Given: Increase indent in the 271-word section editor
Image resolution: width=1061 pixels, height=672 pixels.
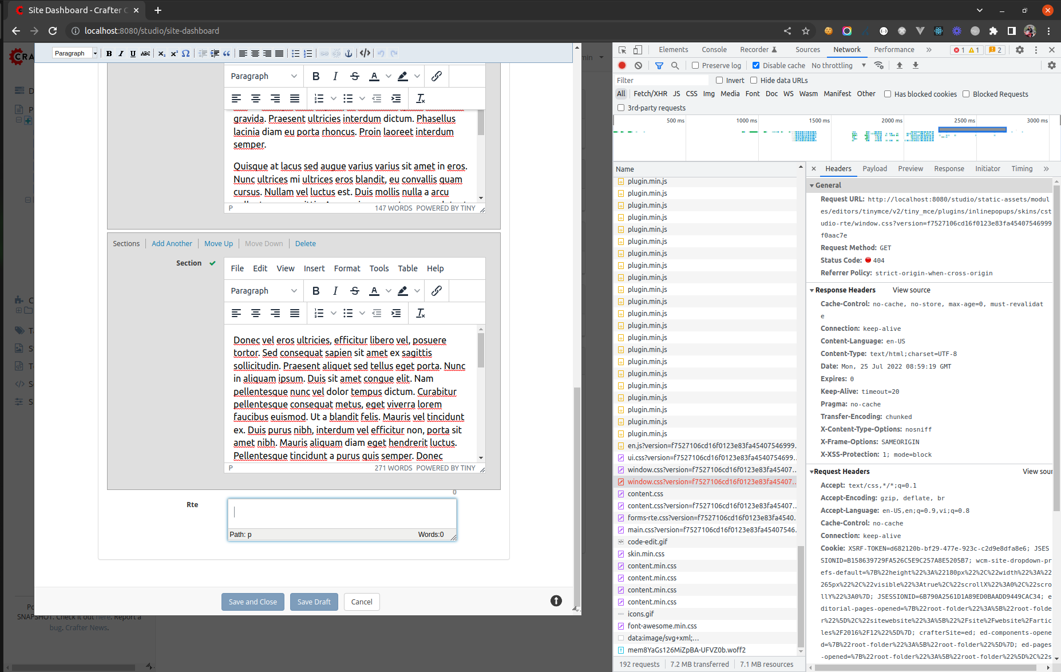Looking at the screenshot, I should click(396, 313).
